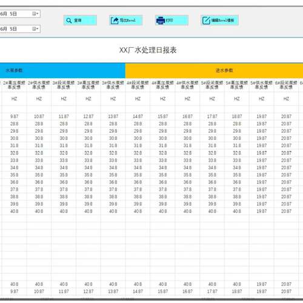
Task: Click the 查询 search button
Action: point(80,20)
